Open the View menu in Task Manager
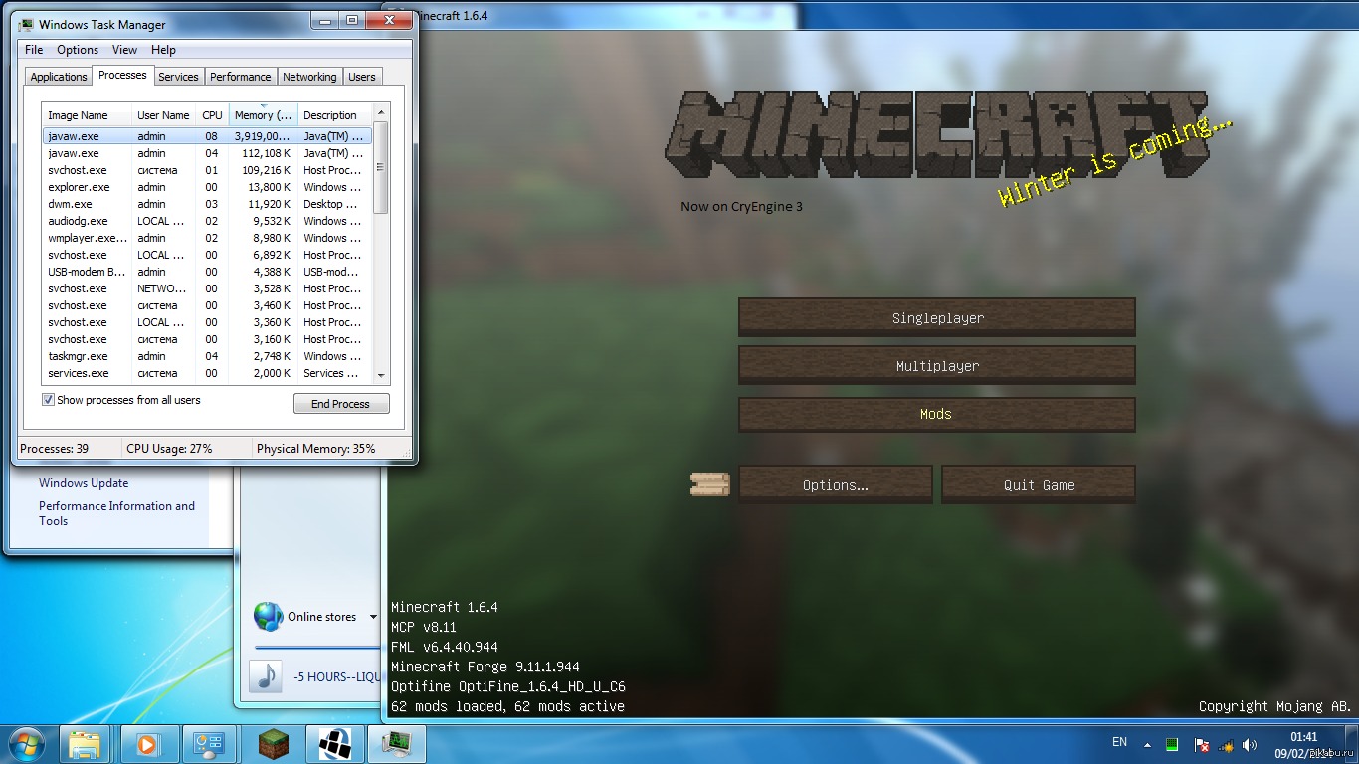Screen dimensions: 1359x764 tap(125, 50)
